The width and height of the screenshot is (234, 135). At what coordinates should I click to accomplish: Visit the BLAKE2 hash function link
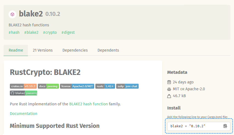tap(89, 104)
